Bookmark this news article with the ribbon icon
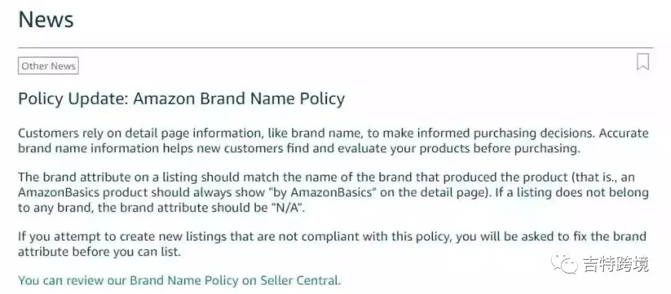The height and width of the screenshot is (294, 671). [643, 62]
